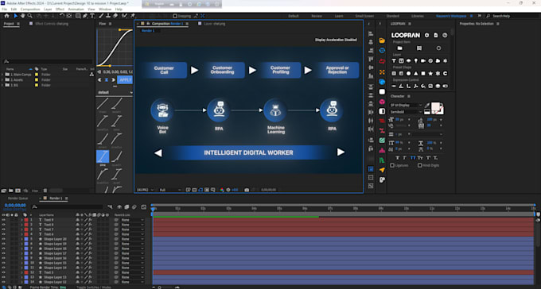Add a LOOPRAN camera layer icon

click(x=423, y=60)
